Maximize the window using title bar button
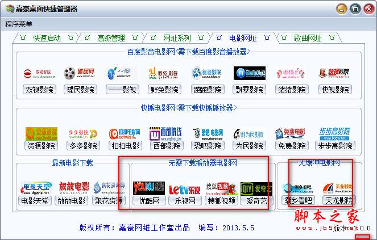Screen dimensions: 377x240 (x=355, y=9)
